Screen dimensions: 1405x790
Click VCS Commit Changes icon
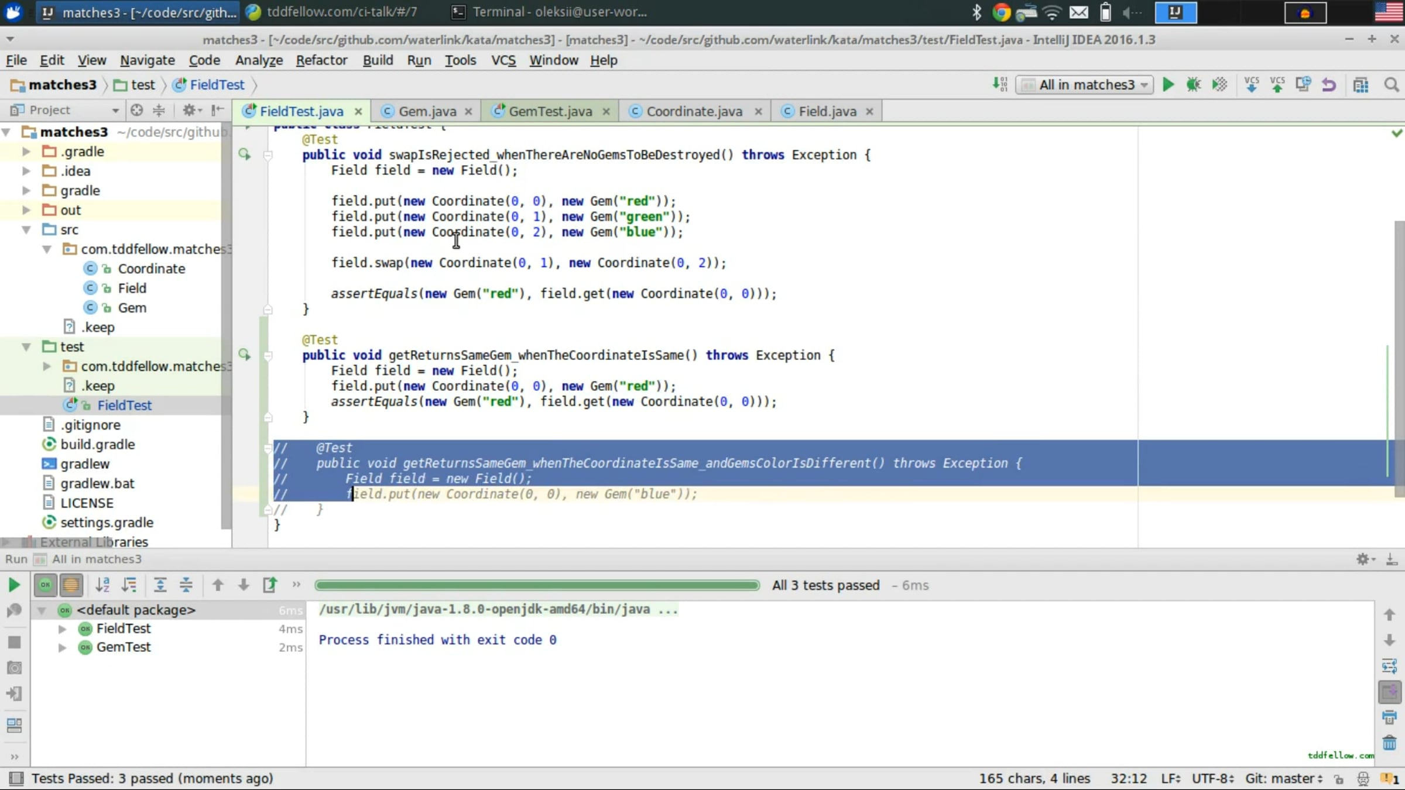click(x=1277, y=85)
